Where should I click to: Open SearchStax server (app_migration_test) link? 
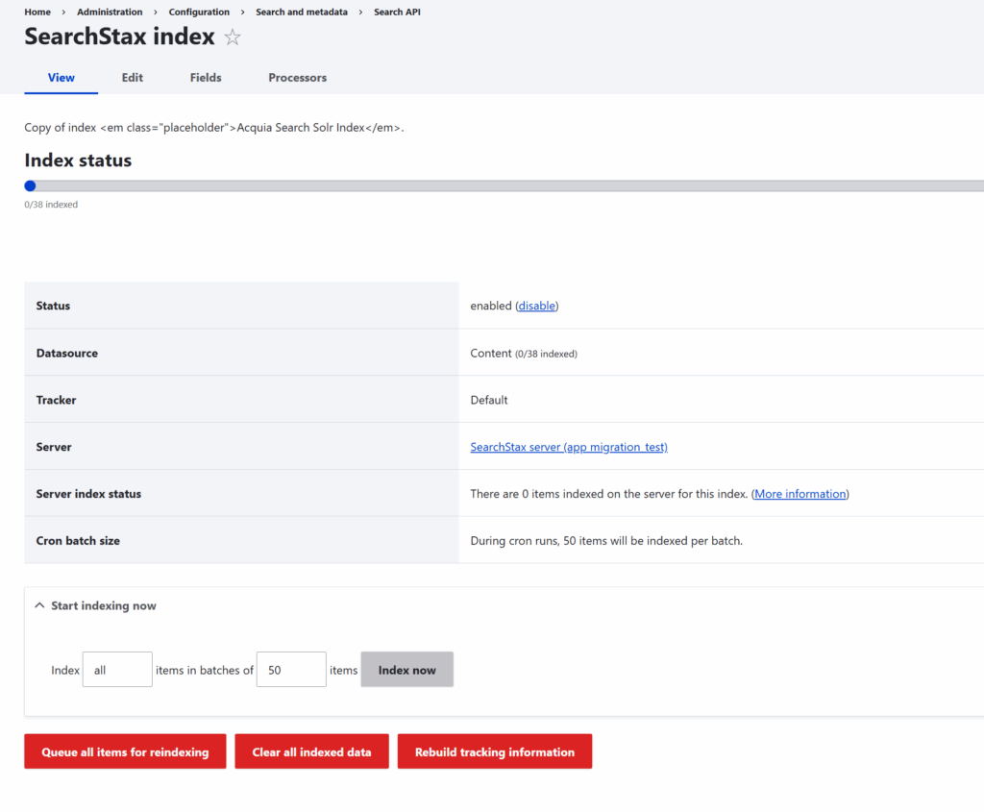coord(569,447)
